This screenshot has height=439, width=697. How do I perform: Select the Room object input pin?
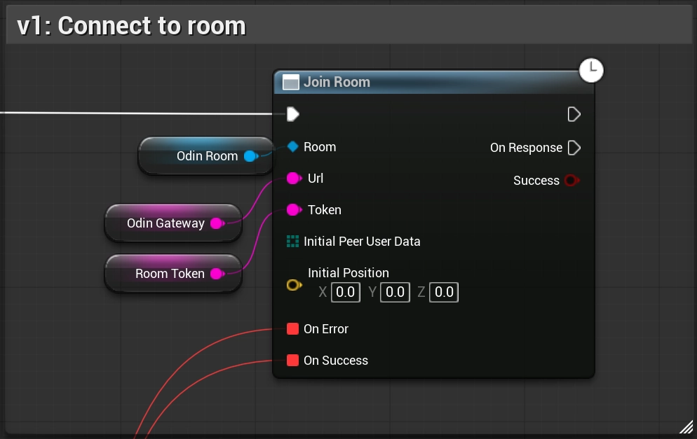point(293,147)
